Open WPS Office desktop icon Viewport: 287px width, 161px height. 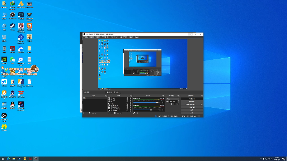click(x=21, y=94)
